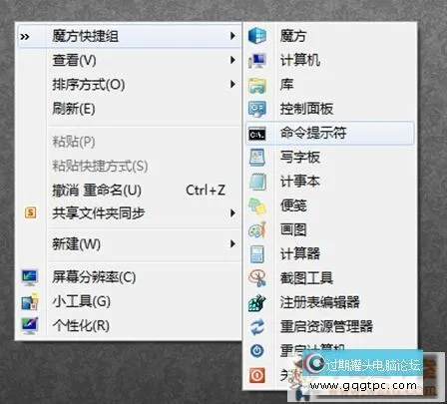Expand the 共享文件夹同步 submenu arrow
This screenshot has height=404, width=447.
(x=232, y=213)
